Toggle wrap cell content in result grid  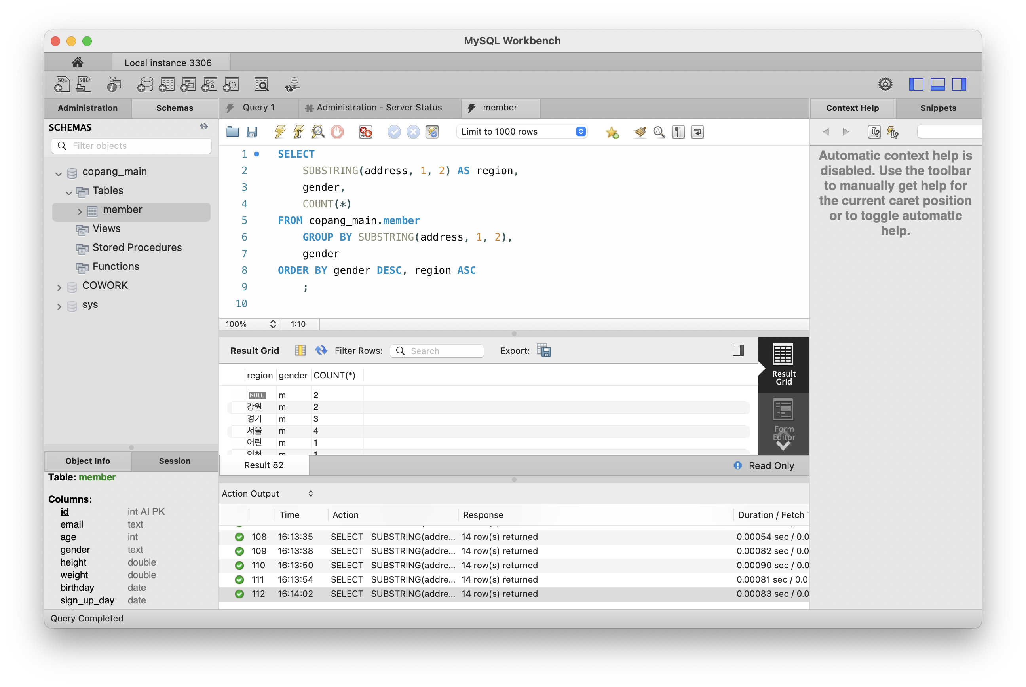pyautogui.click(x=300, y=350)
